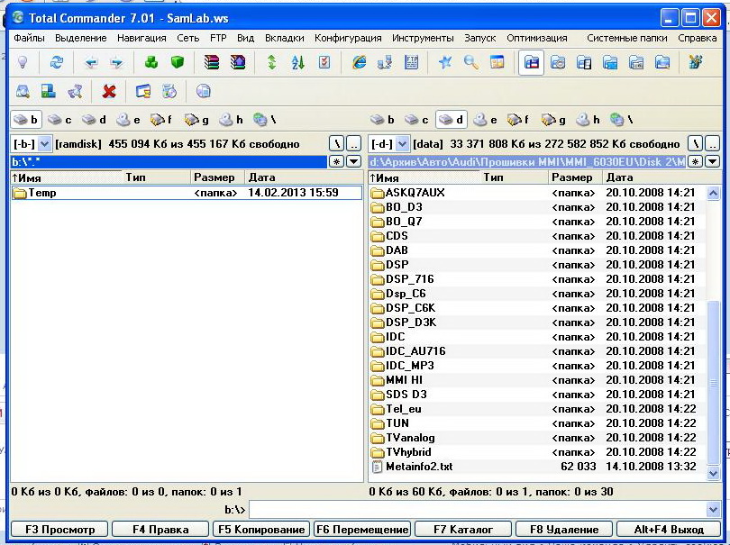This screenshot has height=545, width=730.
Task: Click the F4 Правка button
Action: point(160,529)
